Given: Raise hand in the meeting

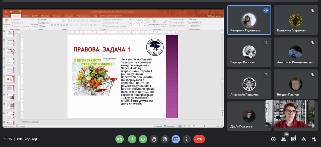Looking at the screenshot, I should (x=154, y=139).
